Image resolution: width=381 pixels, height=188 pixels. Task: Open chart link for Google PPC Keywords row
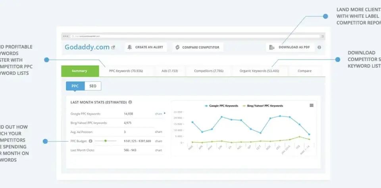click(158, 114)
